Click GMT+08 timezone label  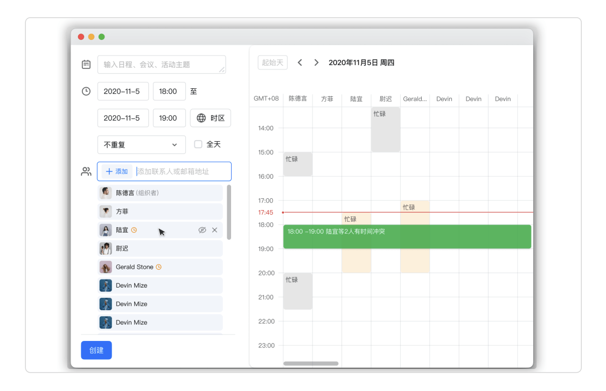(x=266, y=99)
